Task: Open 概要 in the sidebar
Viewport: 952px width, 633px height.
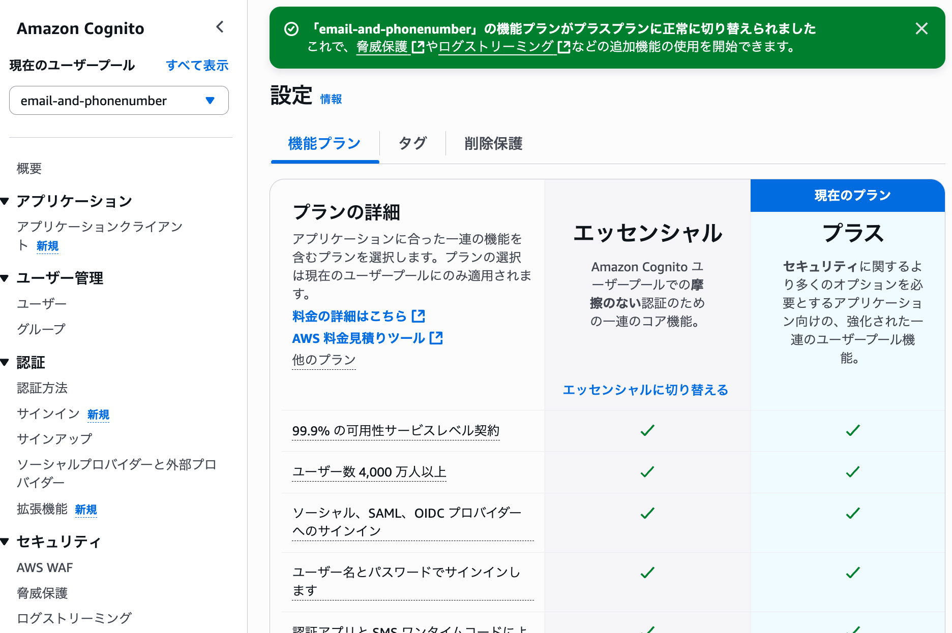Action: (x=29, y=169)
